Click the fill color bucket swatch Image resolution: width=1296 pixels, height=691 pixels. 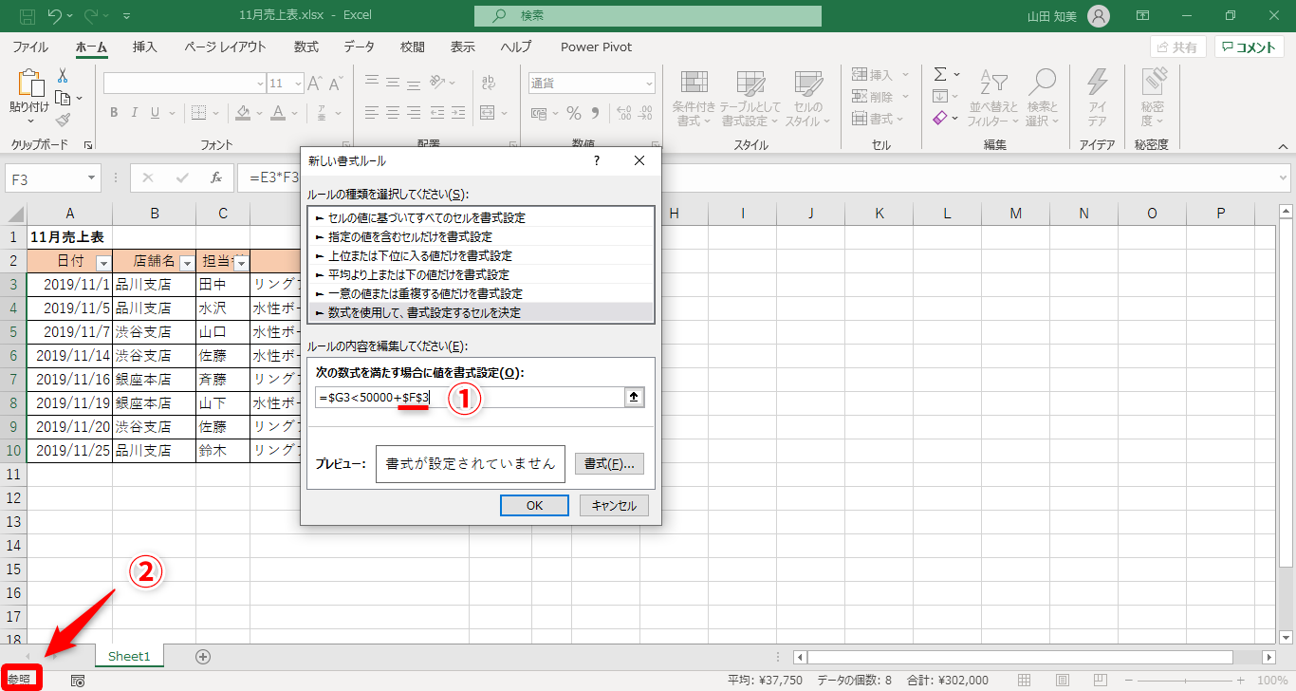coord(243,113)
